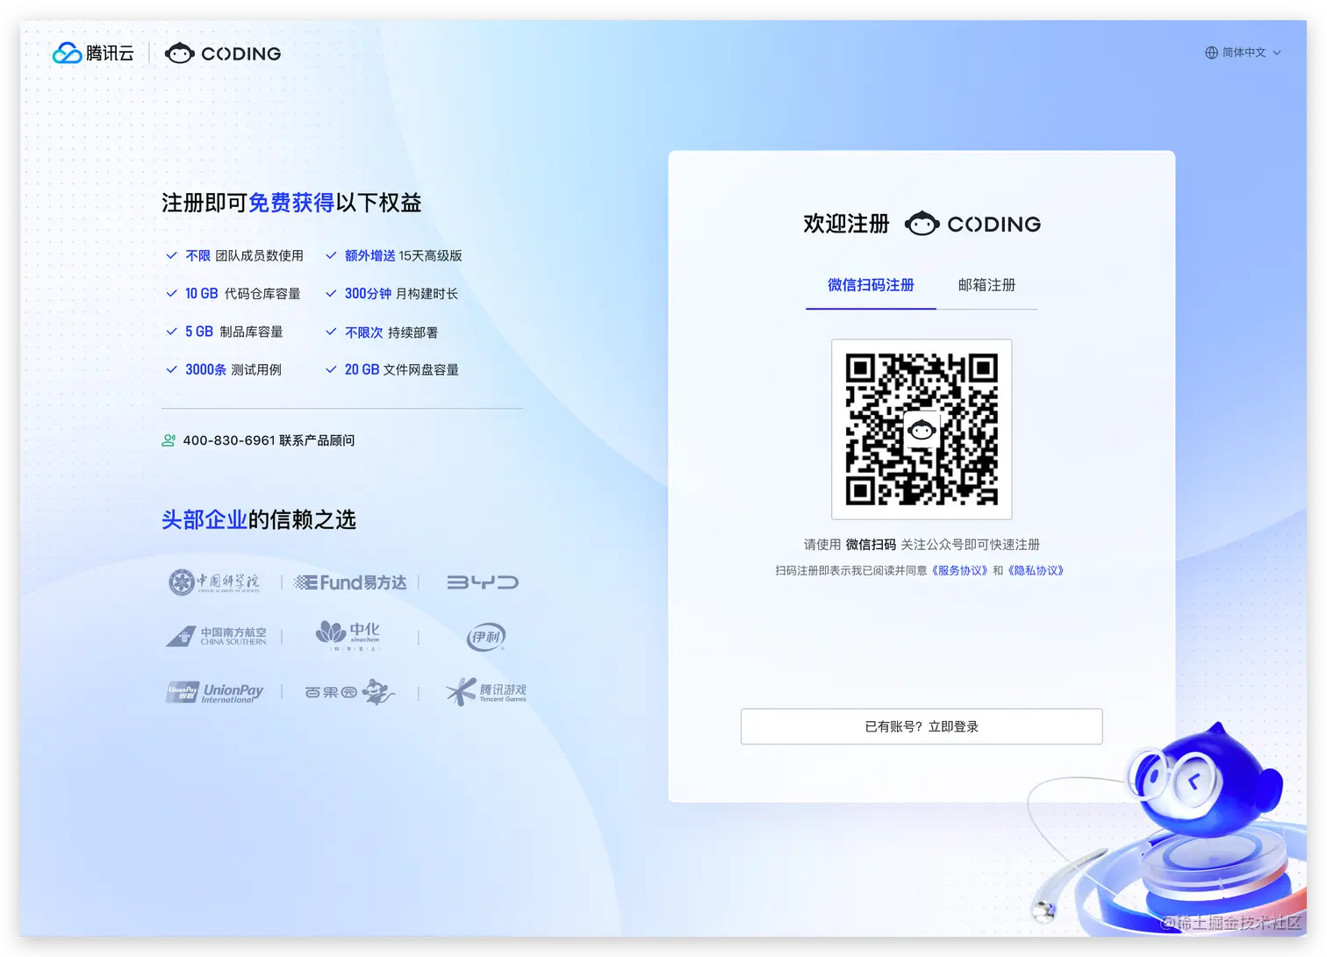The width and height of the screenshot is (1327, 957).
Task: Click the 百果园 logo
Action: pos(350,692)
